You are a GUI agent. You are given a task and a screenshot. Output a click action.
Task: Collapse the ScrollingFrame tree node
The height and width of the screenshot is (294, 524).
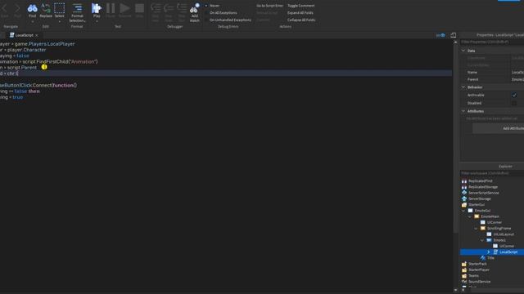[477, 229]
